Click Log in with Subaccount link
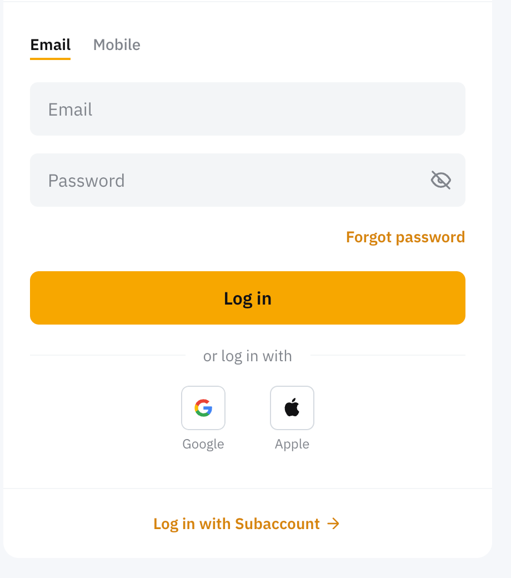The image size is (511, 578). point(237,524)
